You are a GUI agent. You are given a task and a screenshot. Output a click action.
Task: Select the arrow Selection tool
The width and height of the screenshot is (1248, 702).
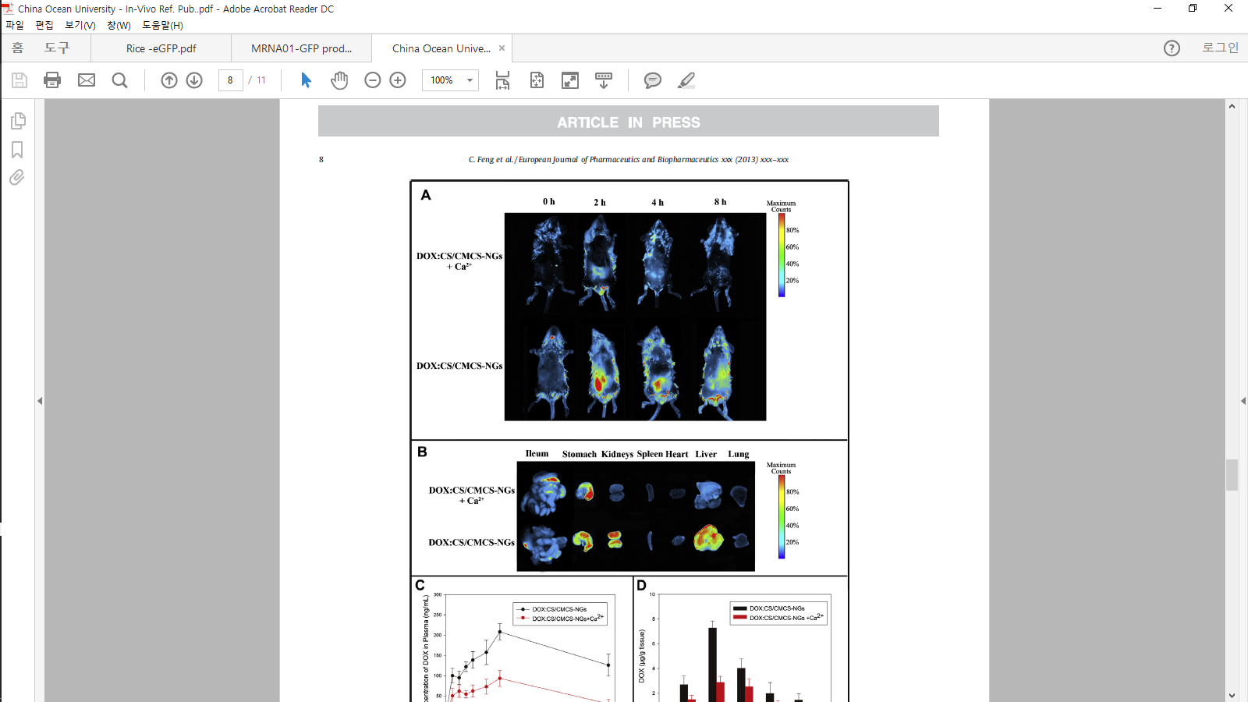coord(306,80)
